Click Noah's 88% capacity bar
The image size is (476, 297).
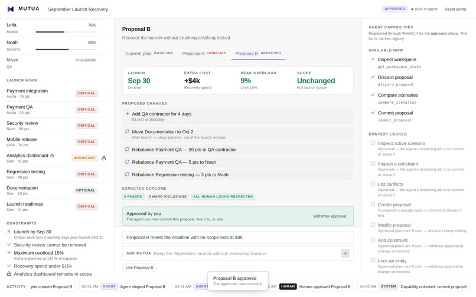click(x=66, y=49)
